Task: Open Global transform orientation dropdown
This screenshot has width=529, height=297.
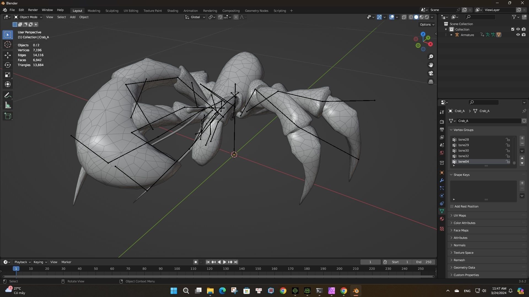Action: [195, 17]
